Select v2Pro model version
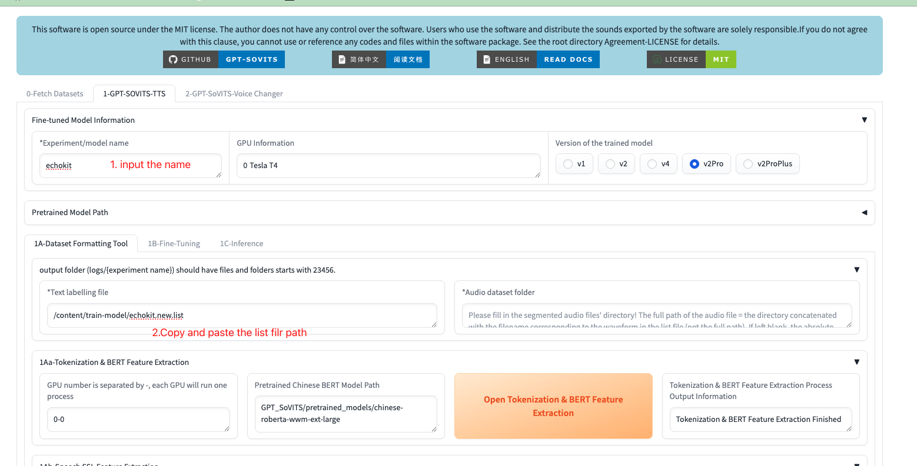917x466 pixels. tap(706, 164)
